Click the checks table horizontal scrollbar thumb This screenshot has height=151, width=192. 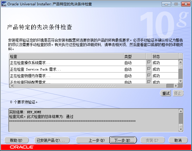(90, 86)
